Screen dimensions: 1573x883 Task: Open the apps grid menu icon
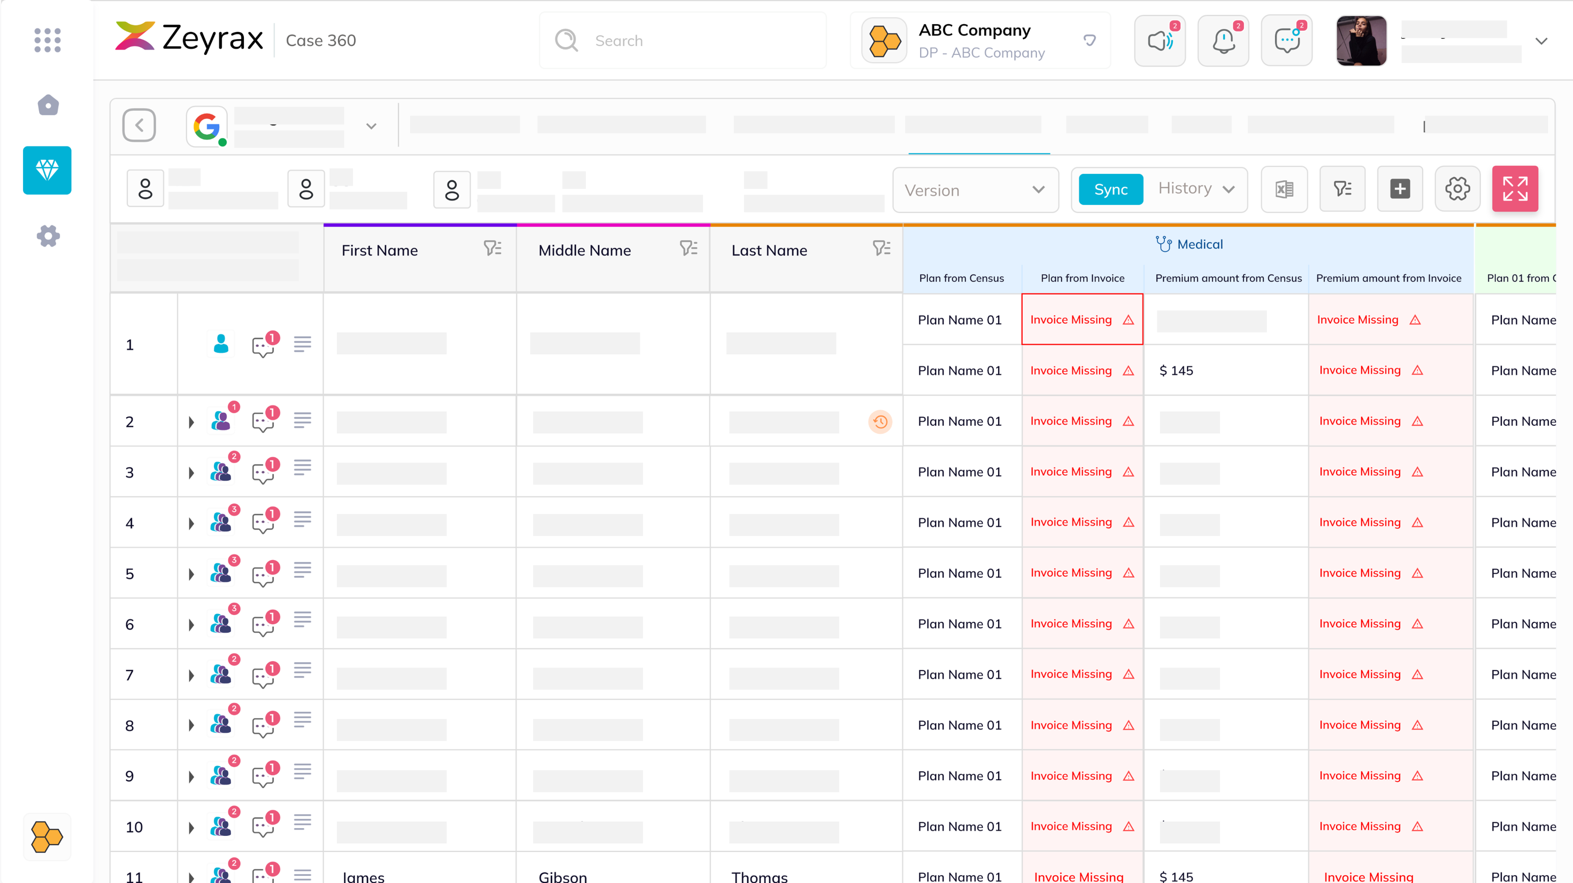pyautogui.click(x=48, y=40)
